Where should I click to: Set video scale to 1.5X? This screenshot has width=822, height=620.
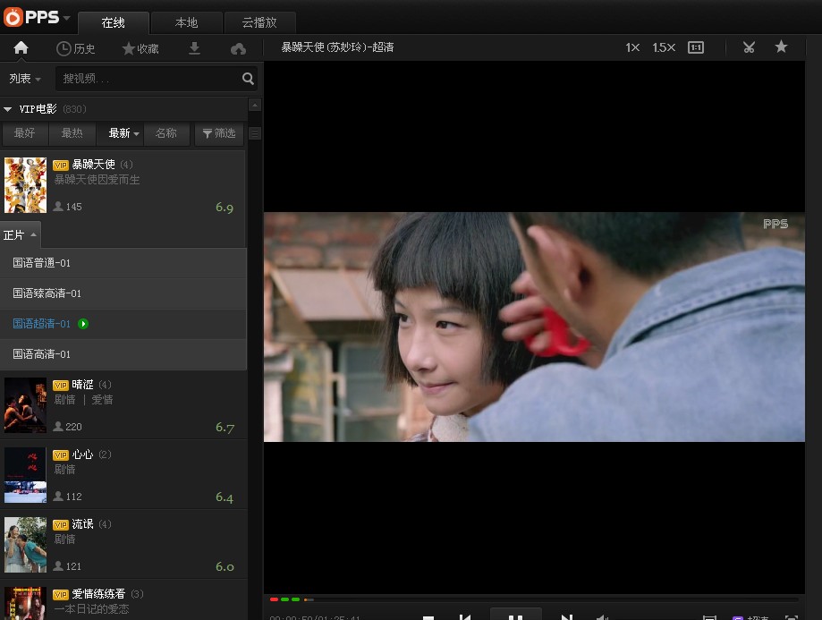664,47
